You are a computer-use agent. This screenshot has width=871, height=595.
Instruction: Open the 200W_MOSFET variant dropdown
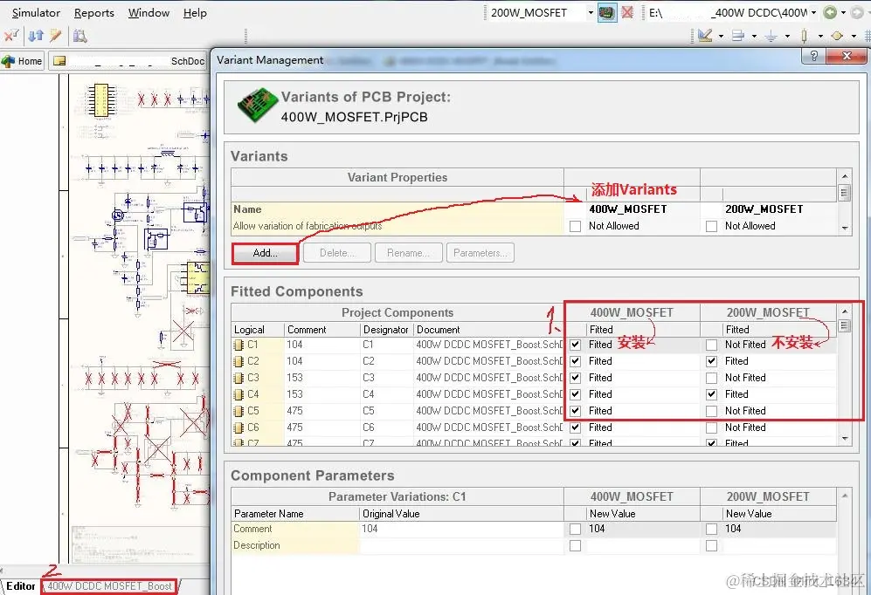(x=591, y=12)
